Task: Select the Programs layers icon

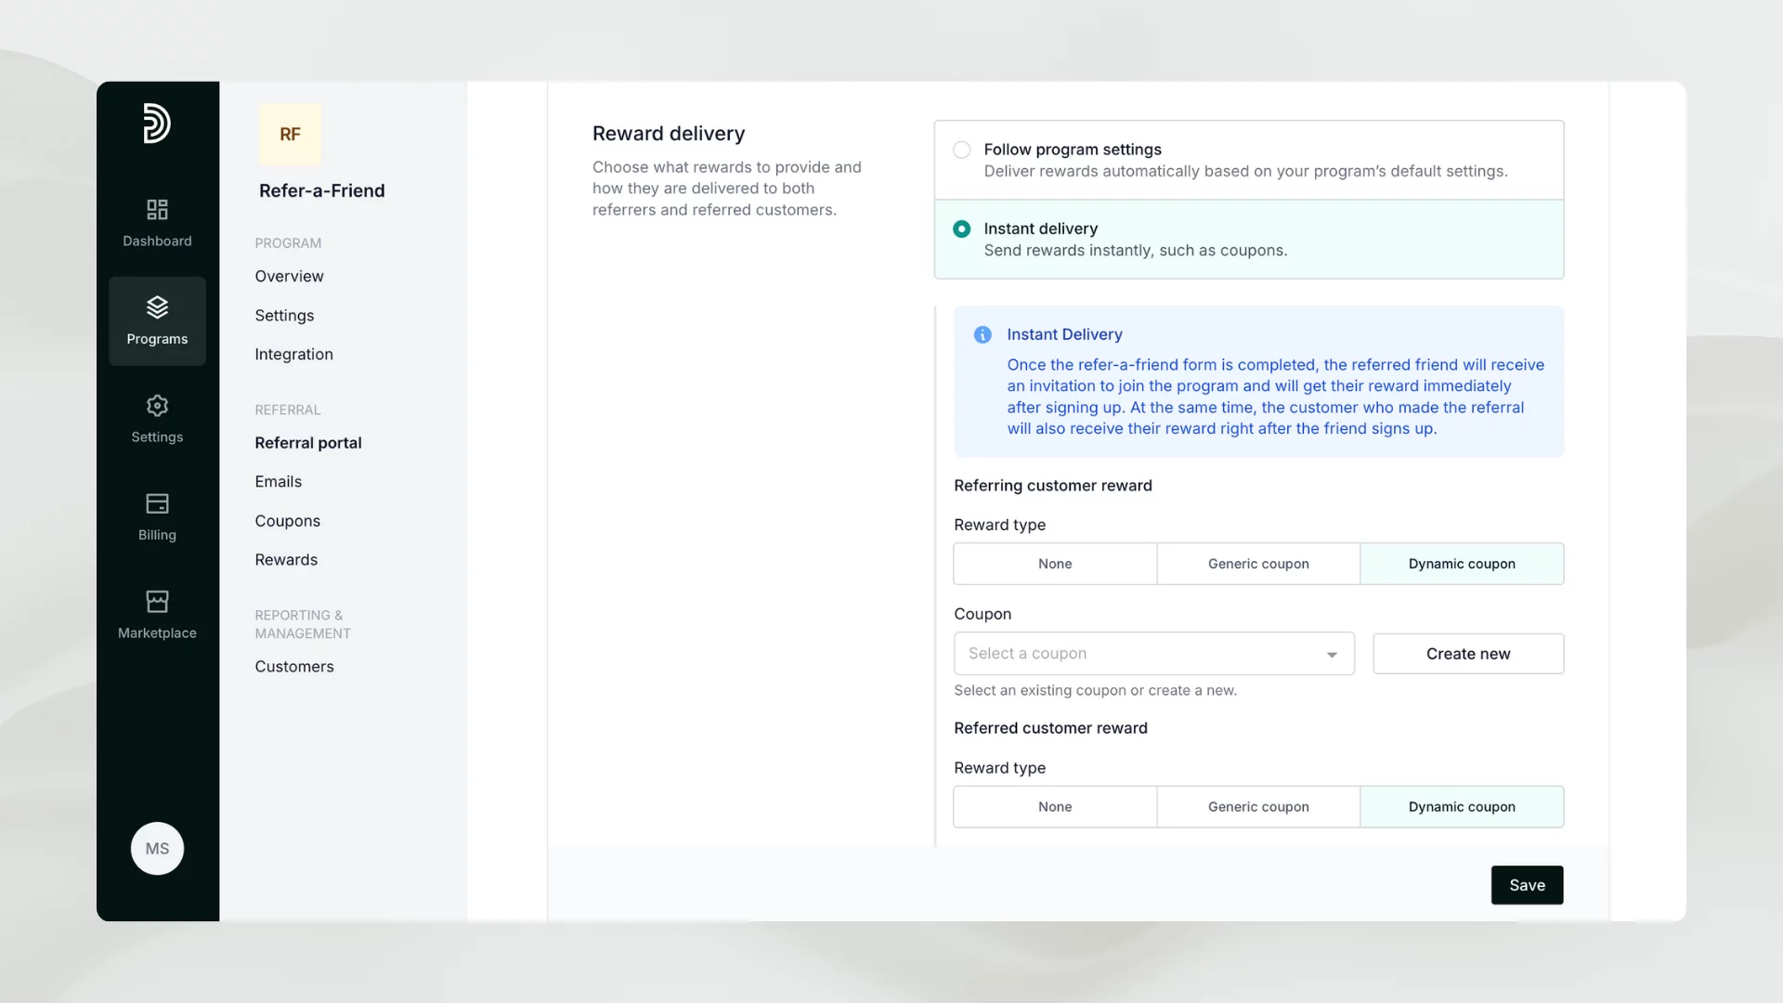Action: [x=157, y=306]
